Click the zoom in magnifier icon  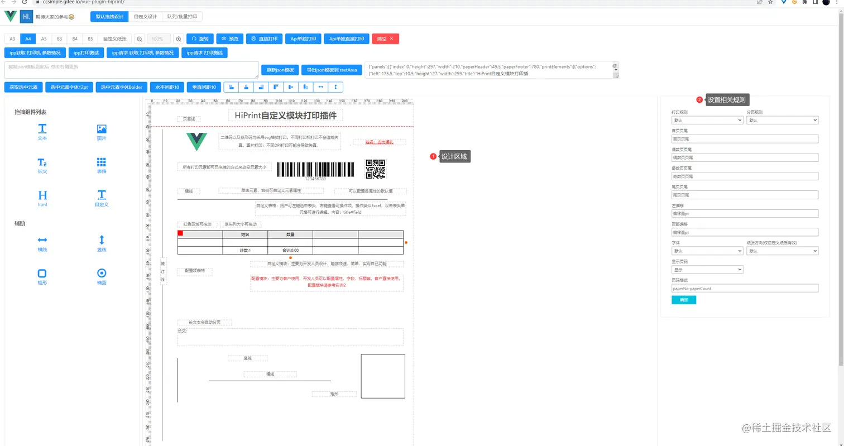coord(179,39)
